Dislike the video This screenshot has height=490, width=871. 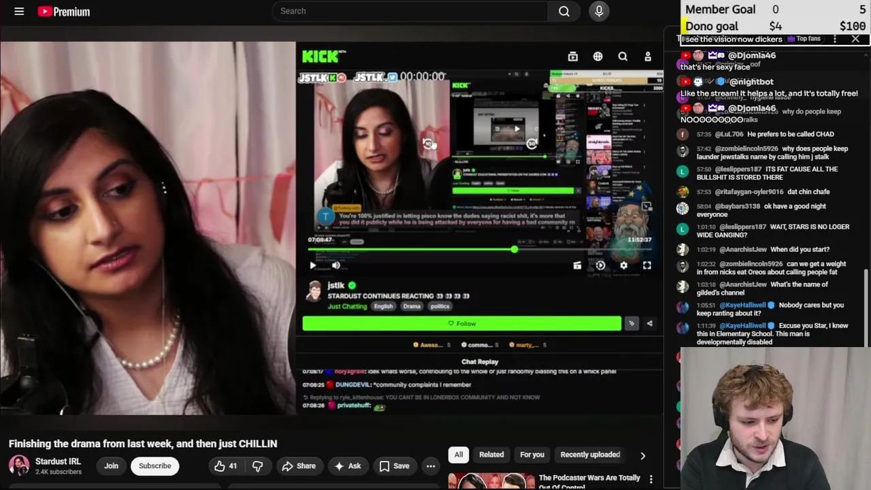pos(257,465)
